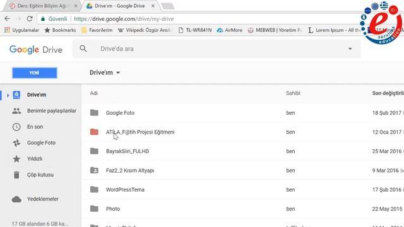Click the secure lock icon in address bar
The width and height of the screenshot is (404, 227).
[43, 19]
